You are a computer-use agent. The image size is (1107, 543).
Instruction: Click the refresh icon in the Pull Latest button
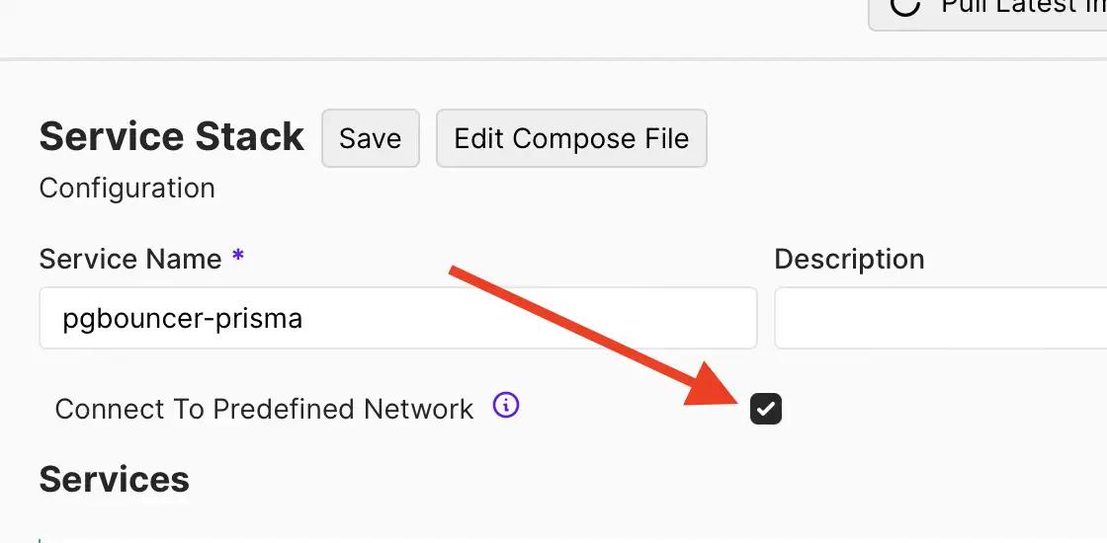pos(905,6)
